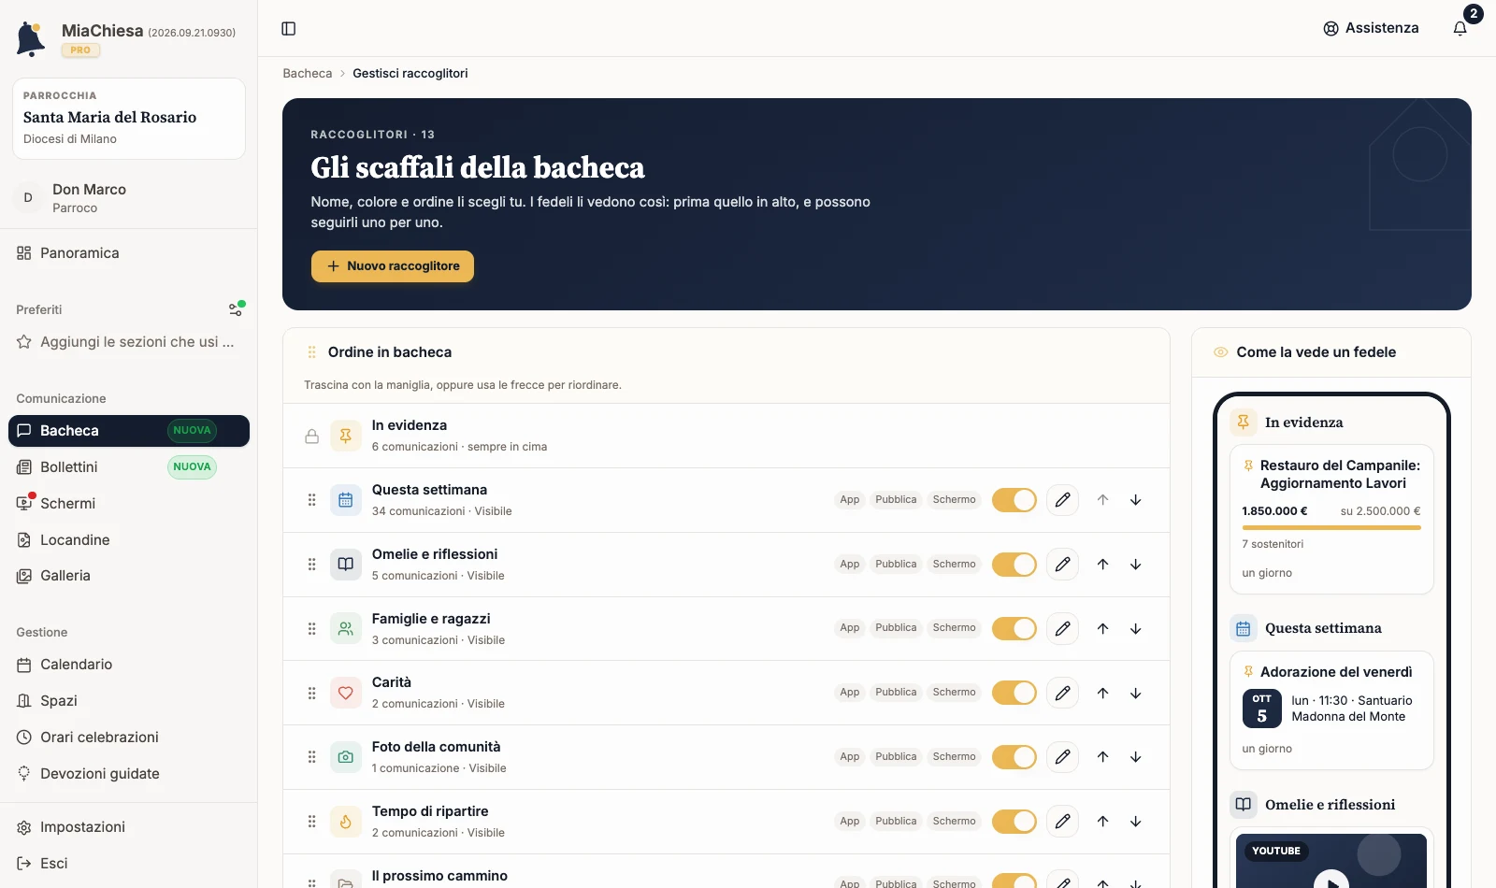Click the In evidenza pin icon

(346, 436)
